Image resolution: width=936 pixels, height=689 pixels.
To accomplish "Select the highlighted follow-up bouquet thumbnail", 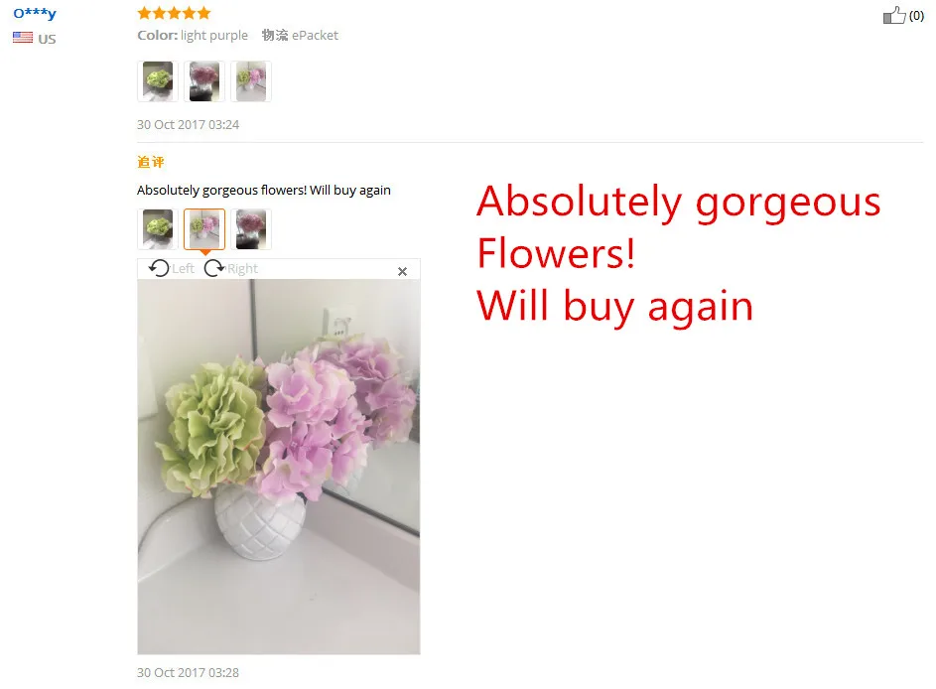I will click(x=204, y=229).
